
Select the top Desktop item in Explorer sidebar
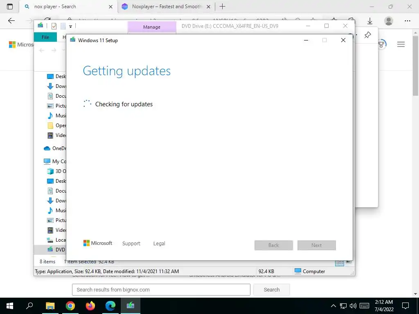[56, 76]
